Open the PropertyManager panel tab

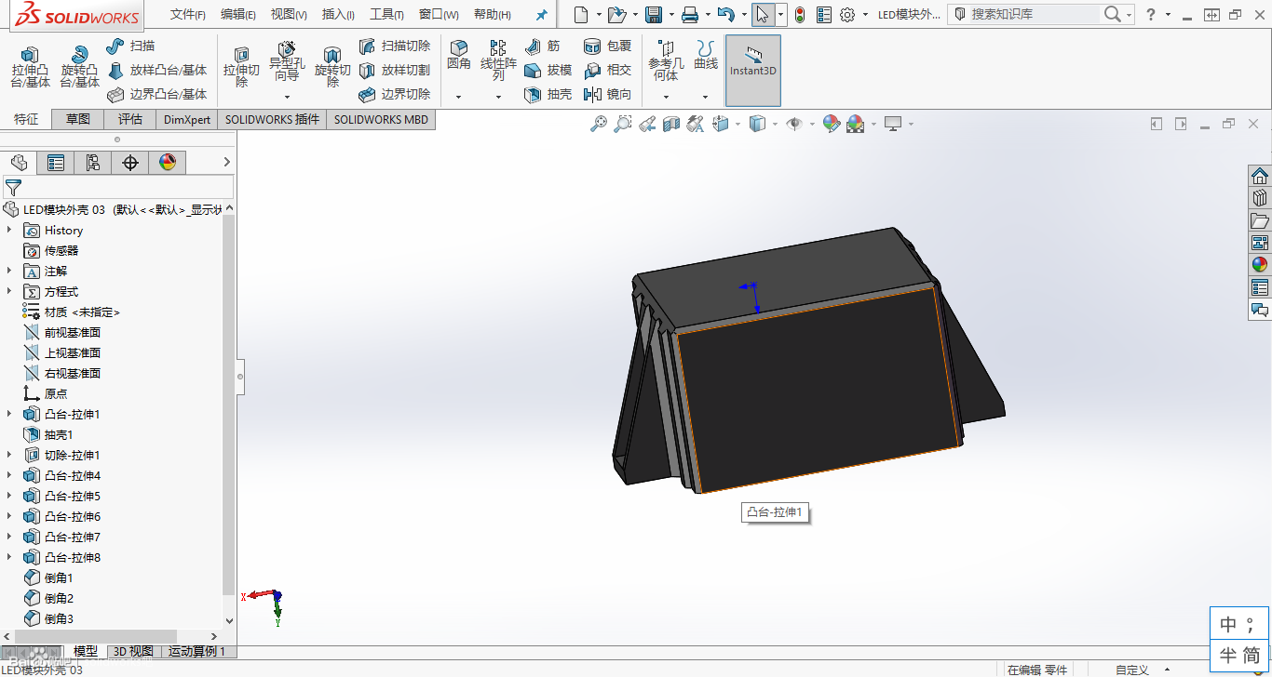(56, 163)
